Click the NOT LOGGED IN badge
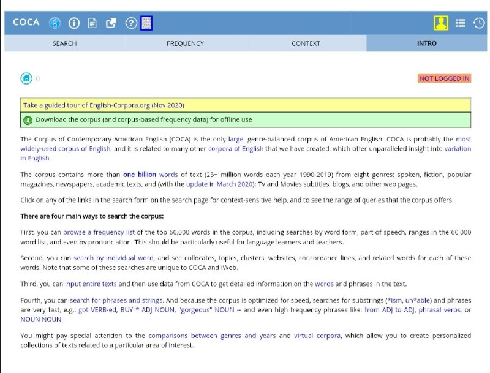 click(x=445, y=78)
